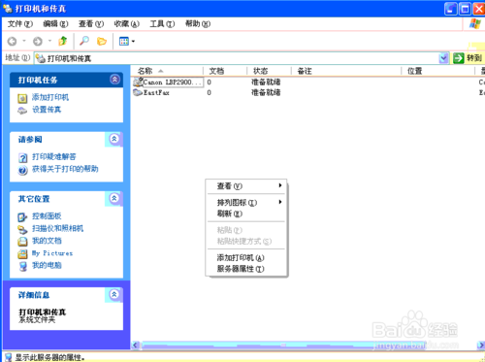The height and width of the screenshot is (362, 485).
Task: Open the 打印疑难解答 link
Action: [53, 157]
